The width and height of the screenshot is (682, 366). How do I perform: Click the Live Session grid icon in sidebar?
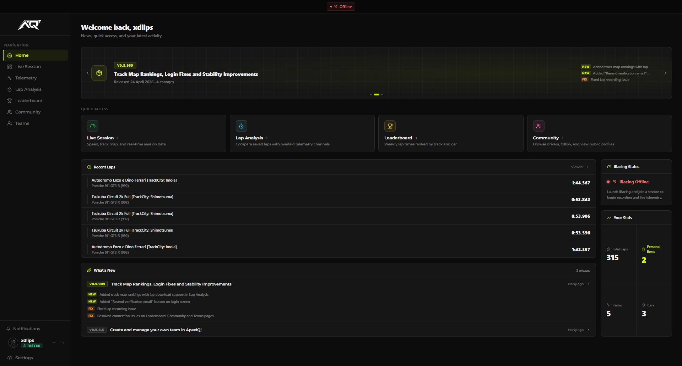10,67
